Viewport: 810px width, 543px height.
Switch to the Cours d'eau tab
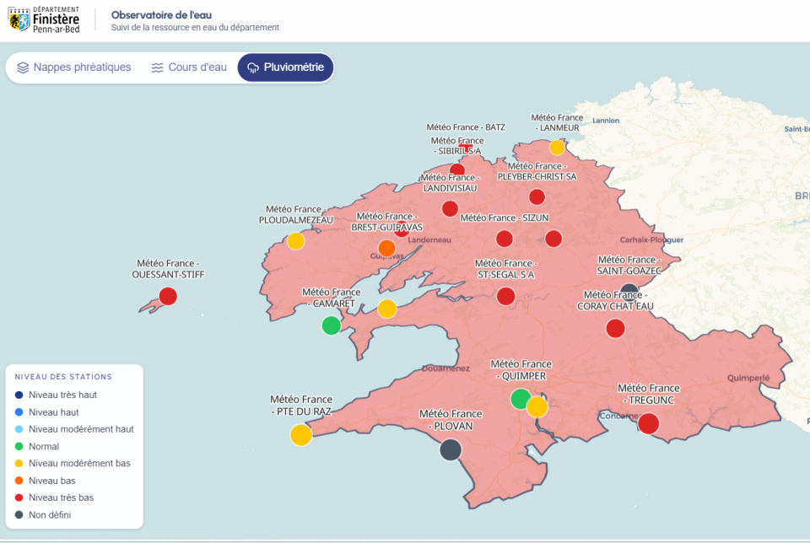pos(189,67)
